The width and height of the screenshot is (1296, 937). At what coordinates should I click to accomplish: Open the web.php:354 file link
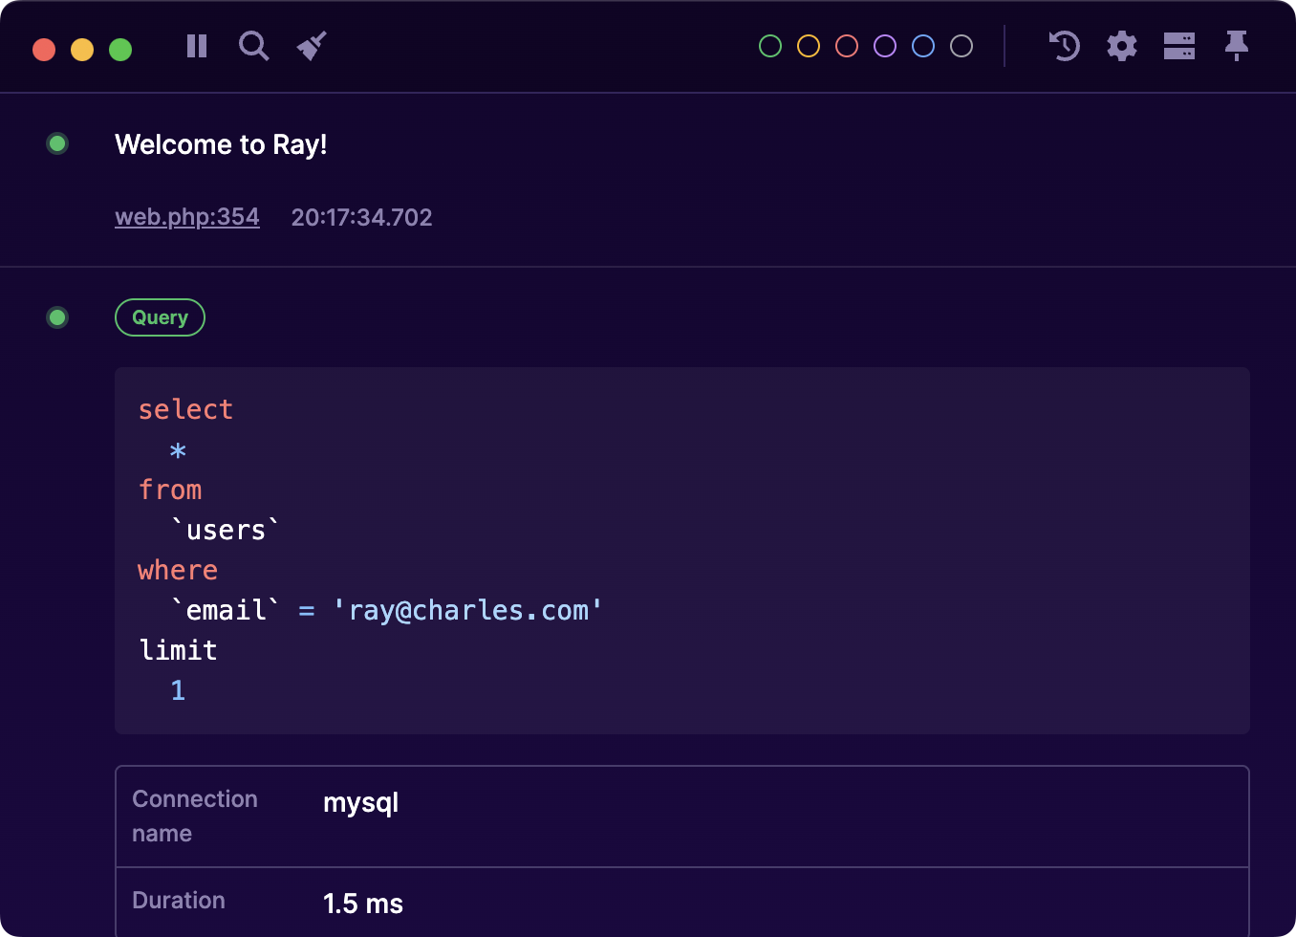point(187,217)
